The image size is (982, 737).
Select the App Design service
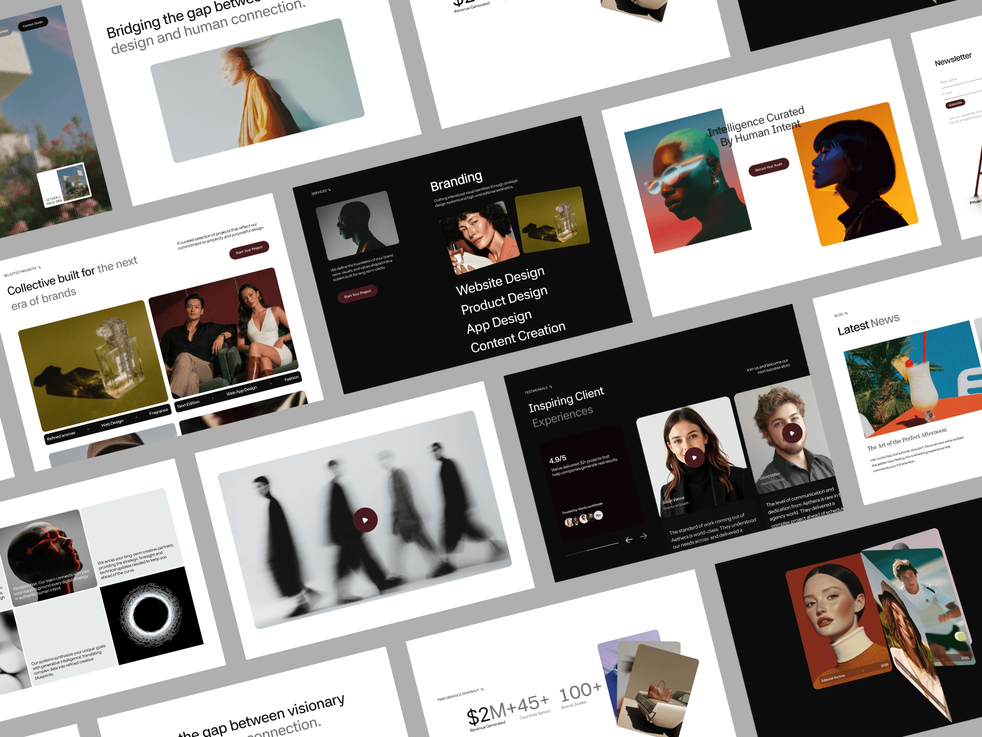tap(499, 322)
